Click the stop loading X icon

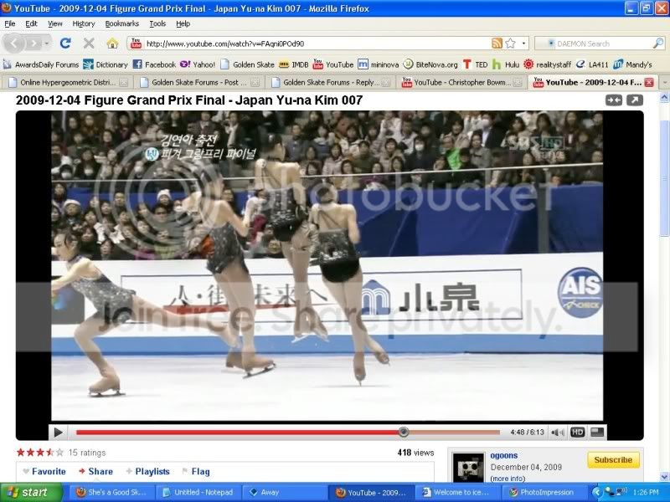tap(89, 44)
